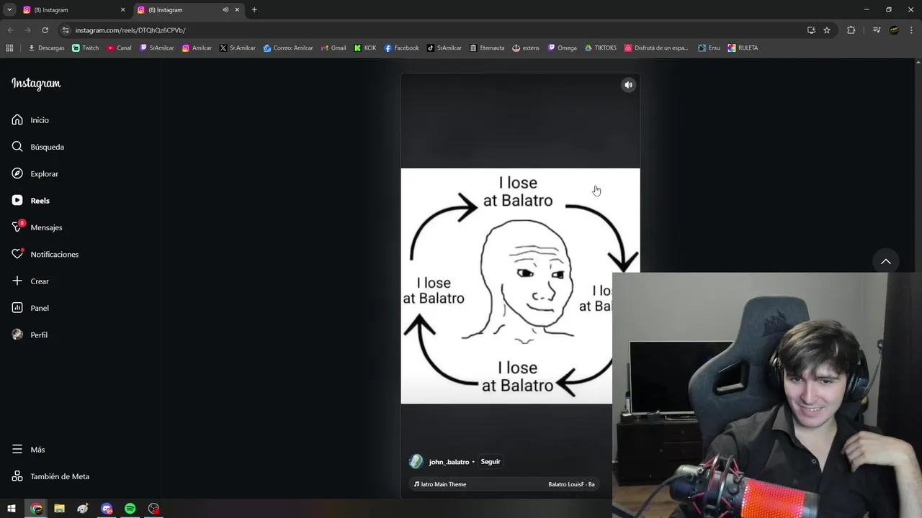922x518 pixels.
Task: Open the Crear new post option
Action: tap(30, 281)
